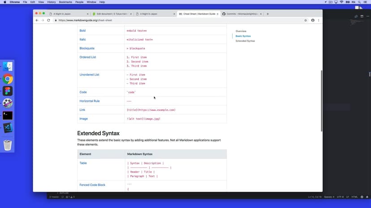The width and height of the screenshot is (371, 208).
Task: Open Chrome's three-dot menu
Action: click(319, 20)
